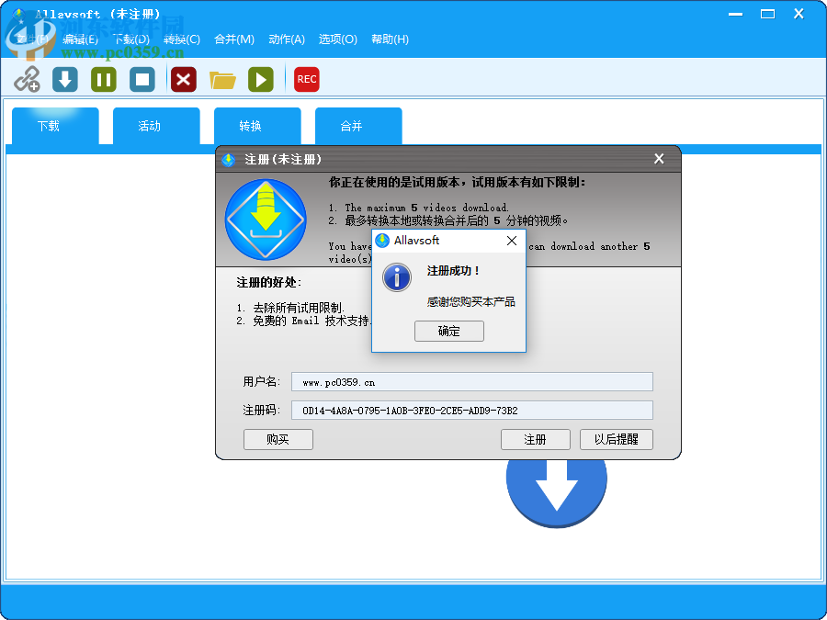The height and width of the screenshot is (620, 827).
Task: Click the 以后提醒 remind later button
Action: (x=617, y=439)
